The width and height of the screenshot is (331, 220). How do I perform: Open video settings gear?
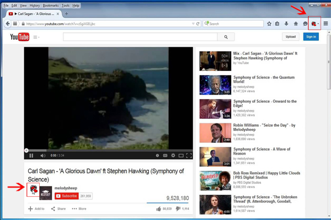pos(173,155)
